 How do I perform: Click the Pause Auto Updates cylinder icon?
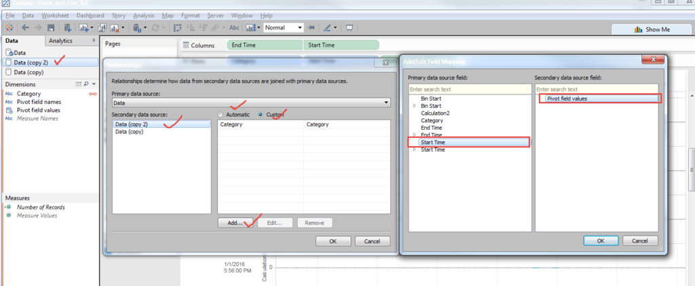137,28
